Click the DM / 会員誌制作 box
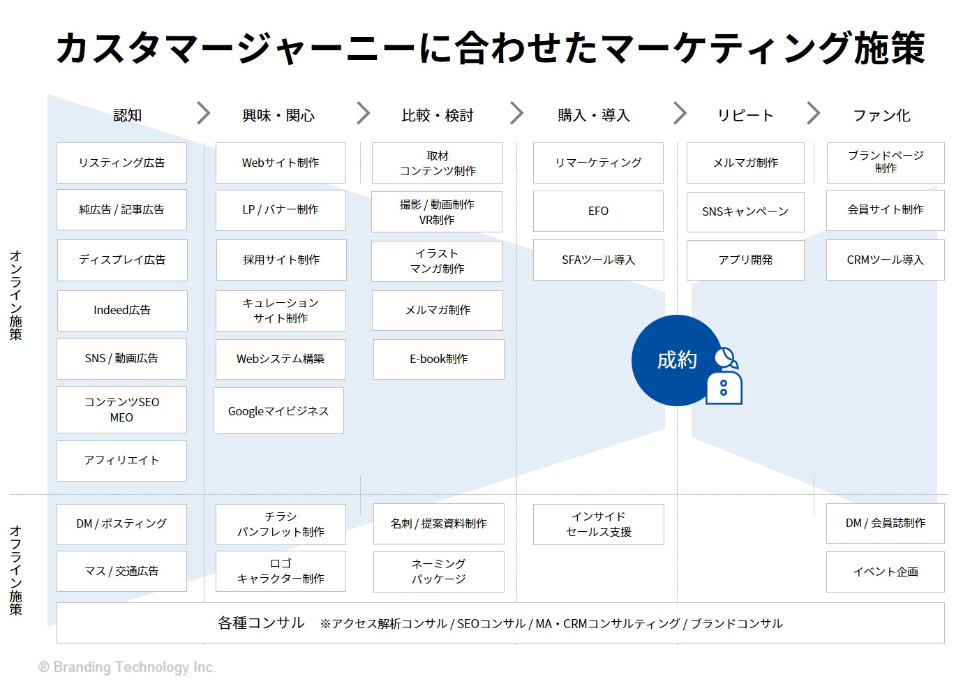The width and height of the screenshot is (970, 684). click(886, 523)
